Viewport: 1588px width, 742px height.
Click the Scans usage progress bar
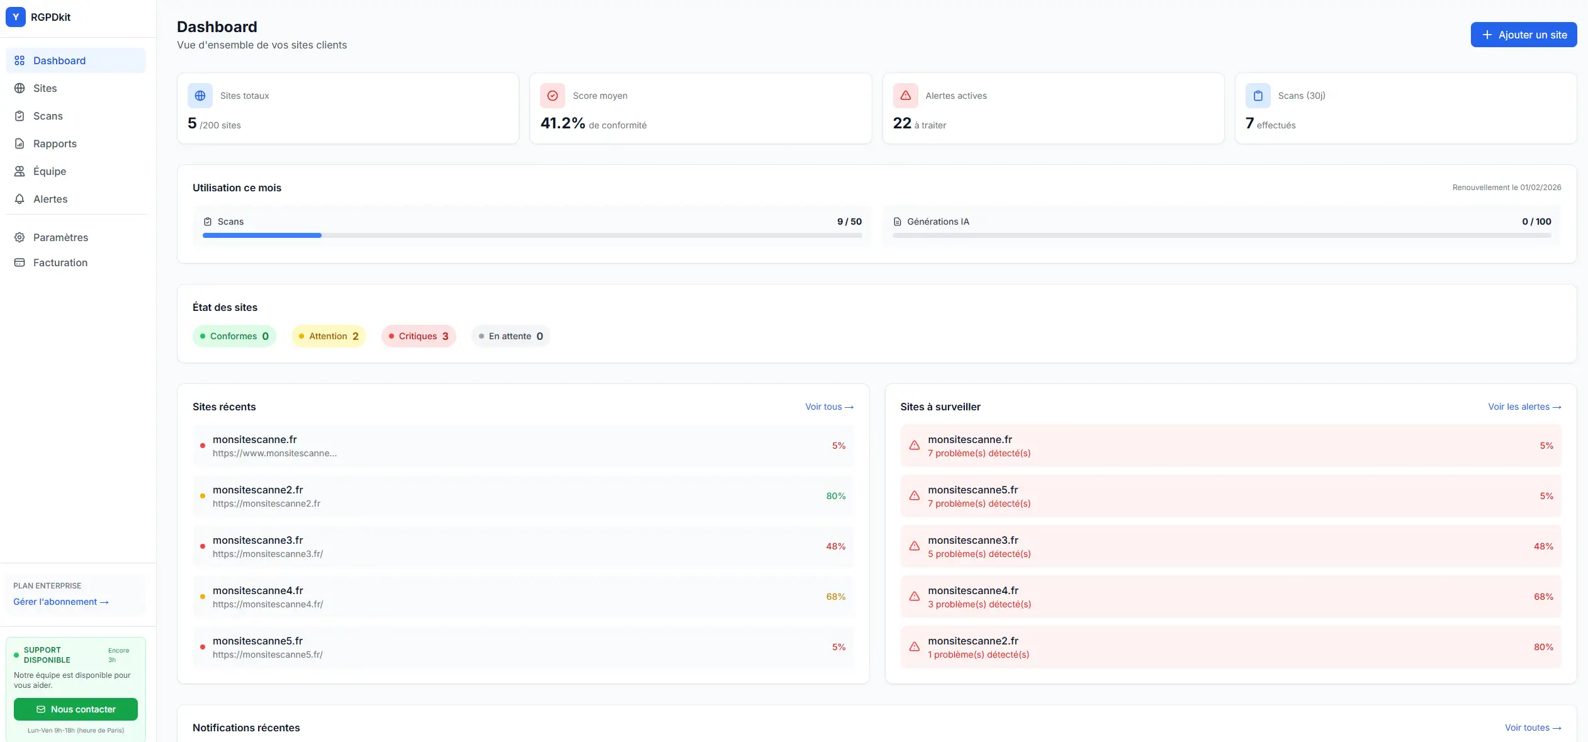click(532, 235)
